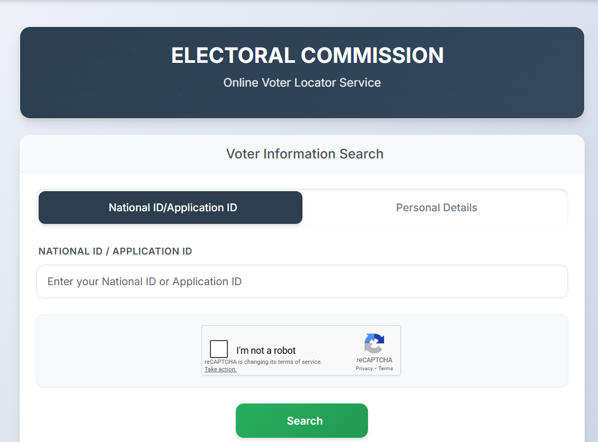Click the reCAPTCHA wordmark below the logo
This screenshot has width=598, height=442.
[x=374, y=360]
